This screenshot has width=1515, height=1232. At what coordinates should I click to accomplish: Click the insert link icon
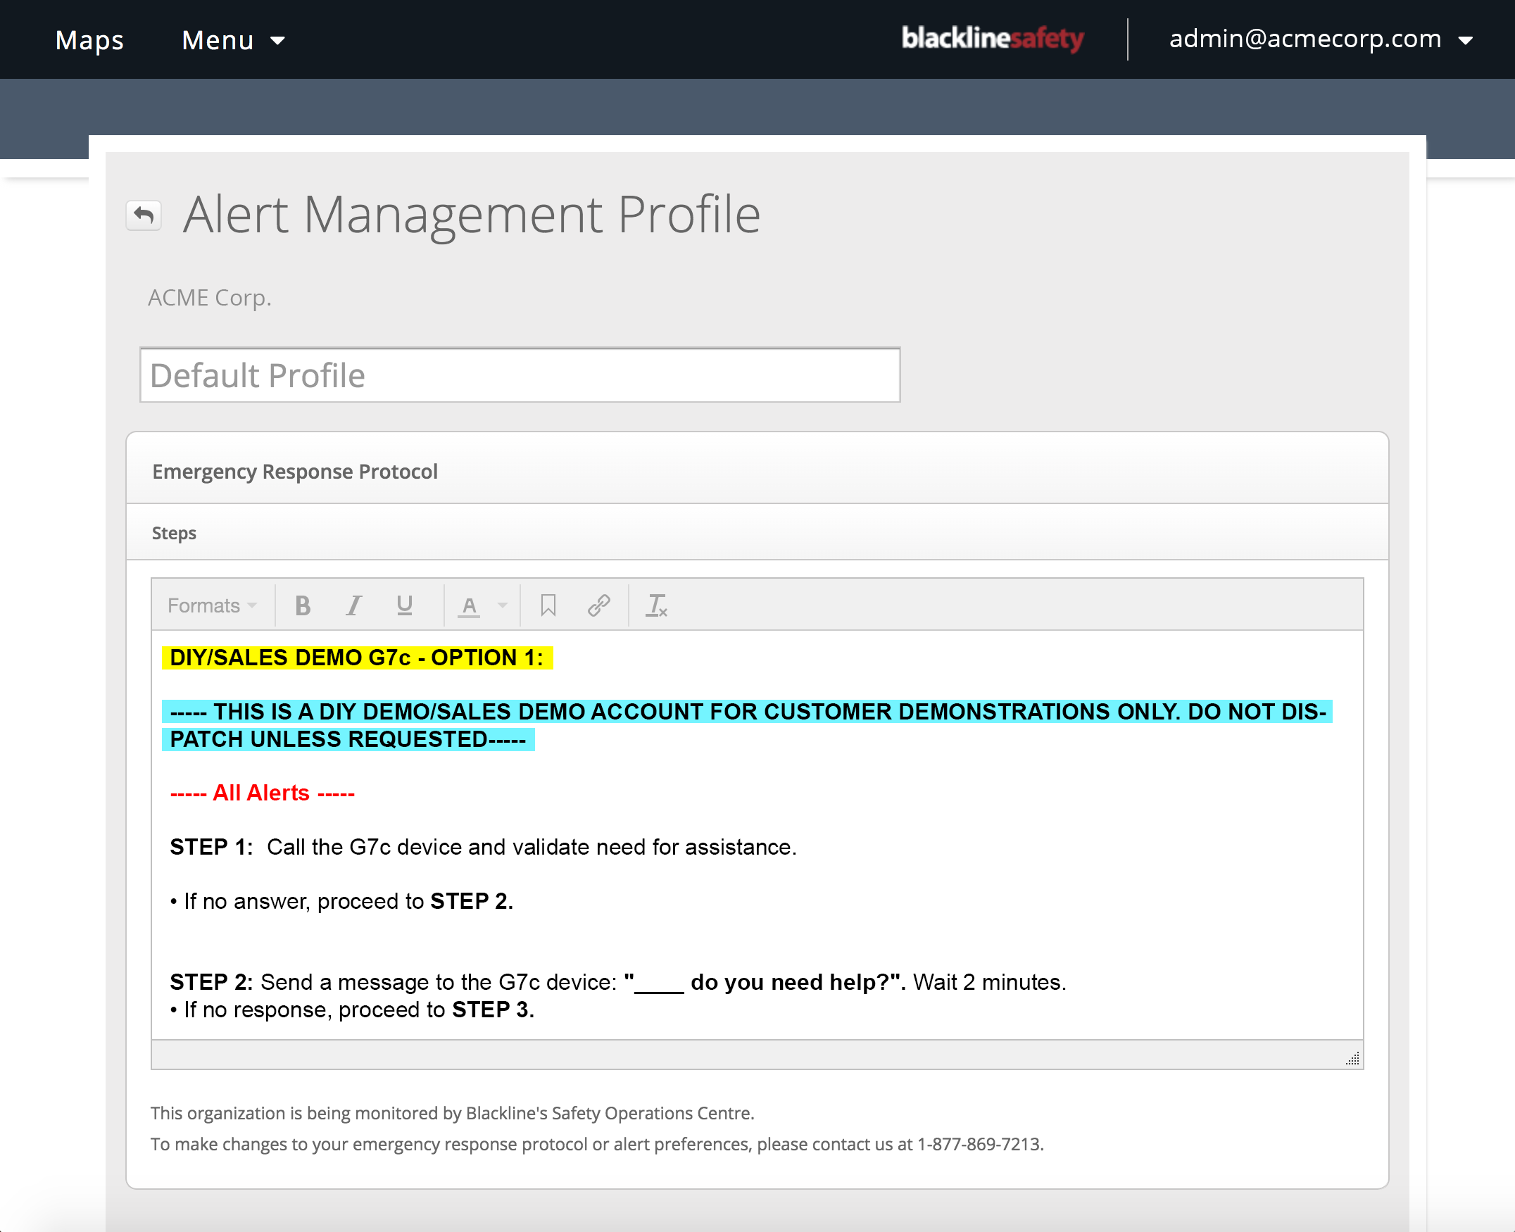pos(599,605)
